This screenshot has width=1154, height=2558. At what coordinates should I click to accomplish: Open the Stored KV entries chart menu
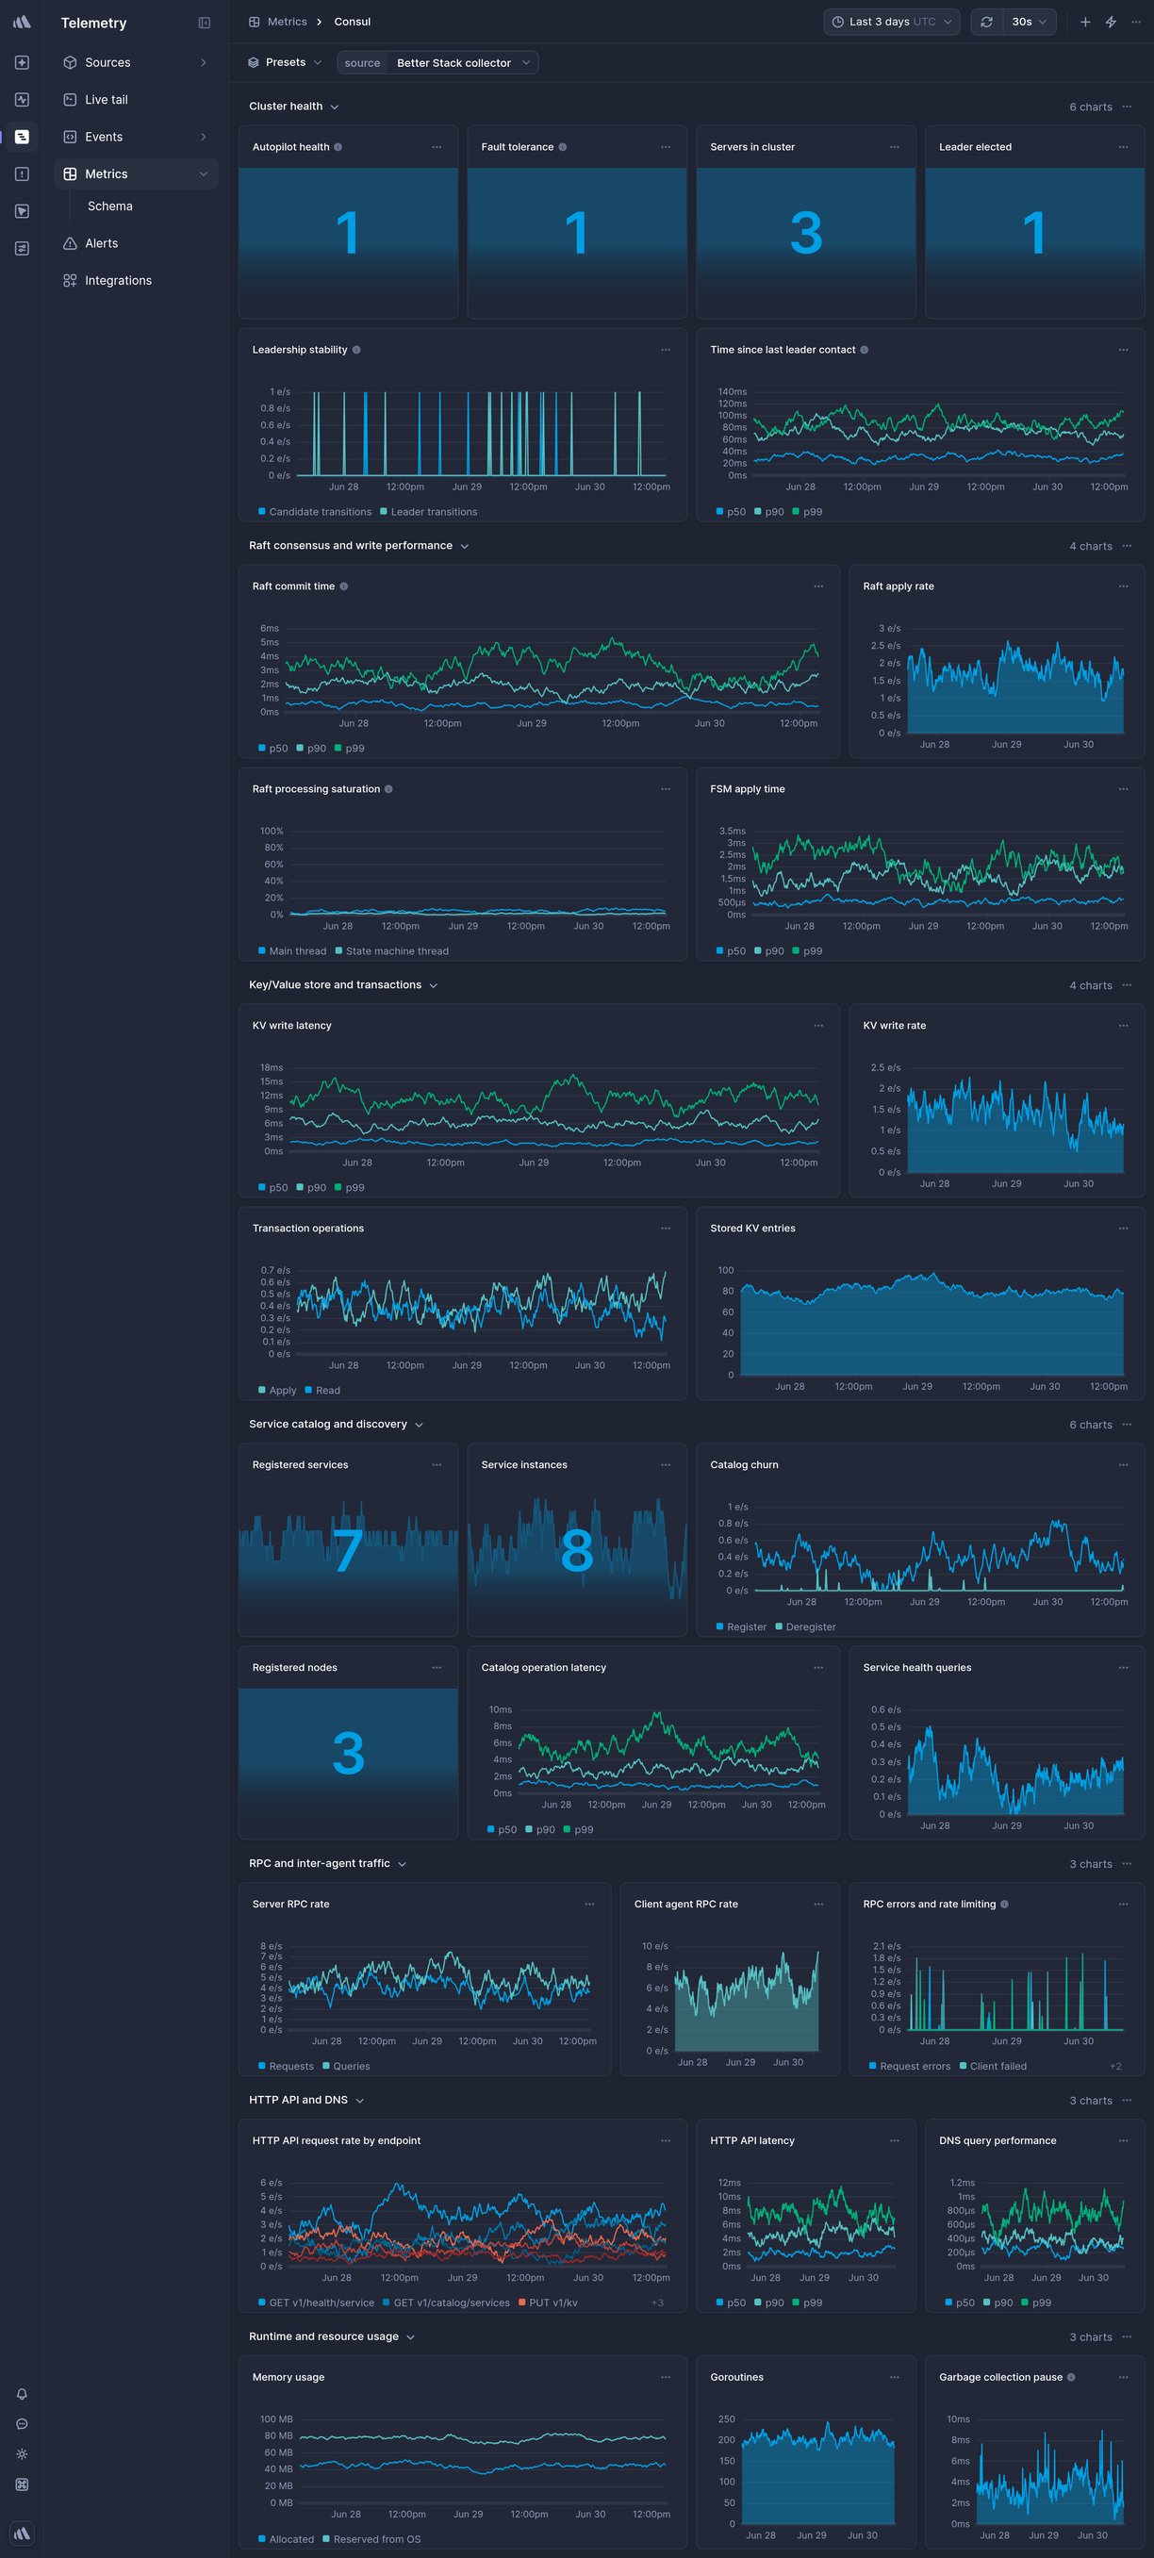pyautogui.click(x=1123, y=1229)
